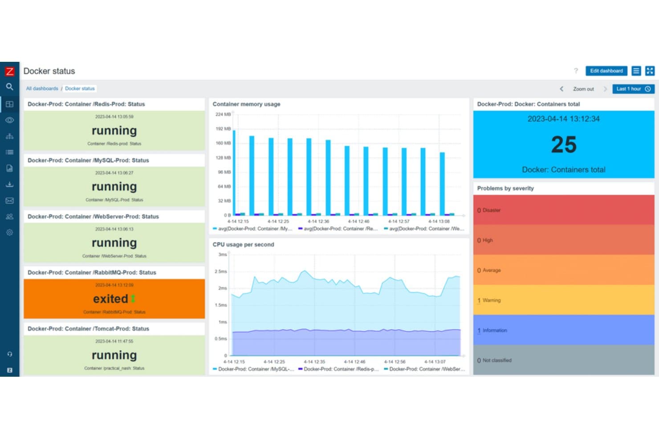This screenshot has height=439, width=659.
Task: Click the Zabbix logo in the sidebar
Action: click(9, 71)
